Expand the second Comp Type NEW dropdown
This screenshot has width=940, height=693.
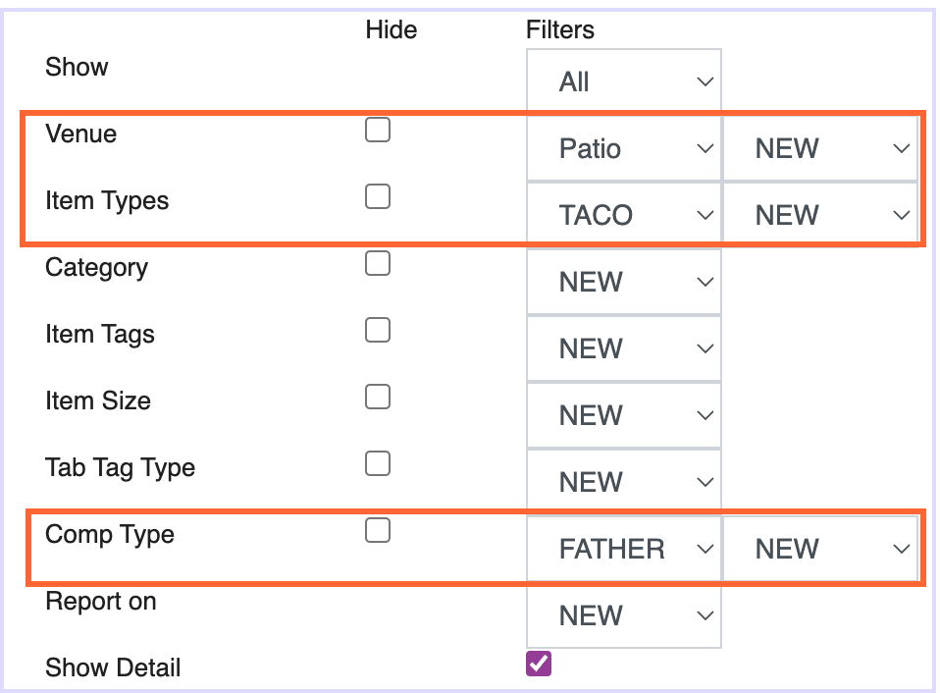(820, 549)
